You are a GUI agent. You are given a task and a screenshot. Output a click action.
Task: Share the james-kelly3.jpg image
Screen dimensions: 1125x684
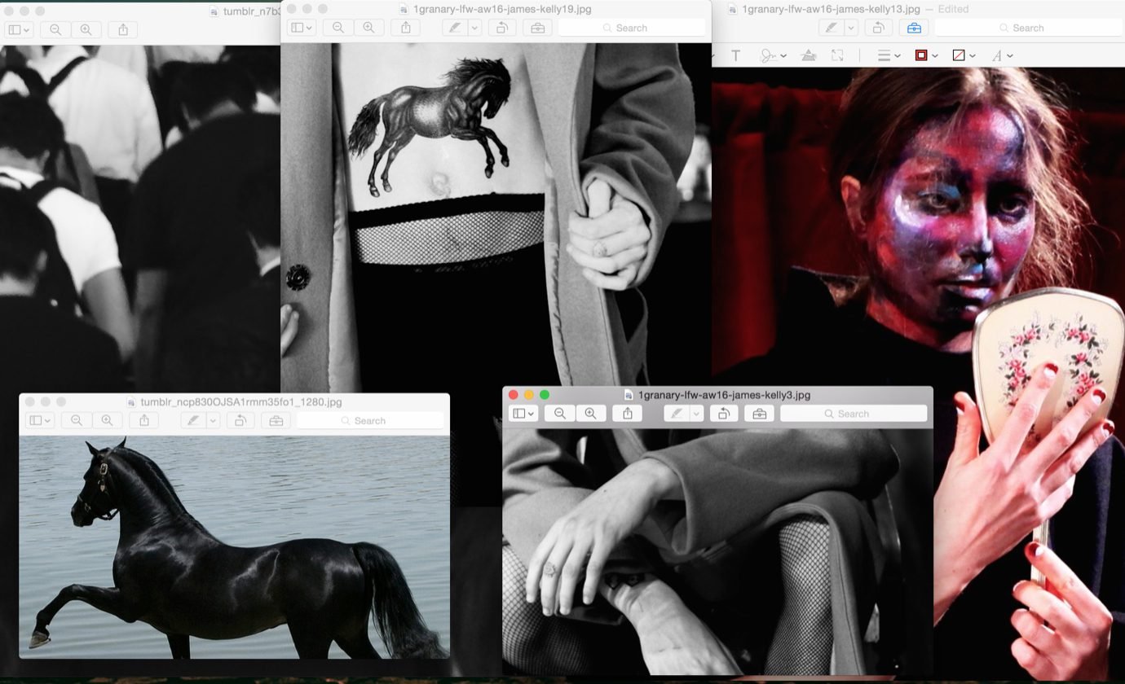point(628,414)
